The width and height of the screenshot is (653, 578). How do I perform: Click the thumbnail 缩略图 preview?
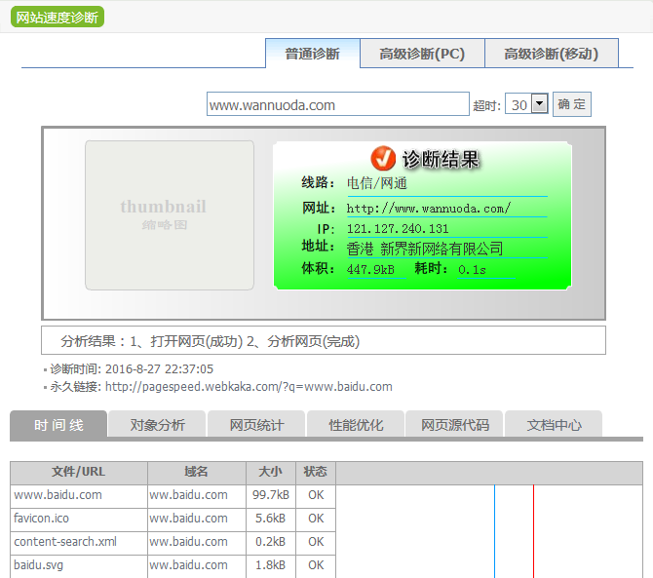[170, 214]
